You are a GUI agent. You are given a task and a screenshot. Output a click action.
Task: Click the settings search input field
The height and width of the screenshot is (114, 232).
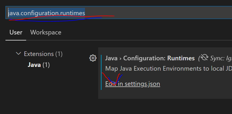[x=119, y=13]
